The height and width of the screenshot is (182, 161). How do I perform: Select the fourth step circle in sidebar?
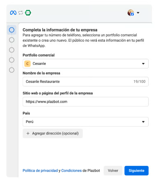(12, 60)
